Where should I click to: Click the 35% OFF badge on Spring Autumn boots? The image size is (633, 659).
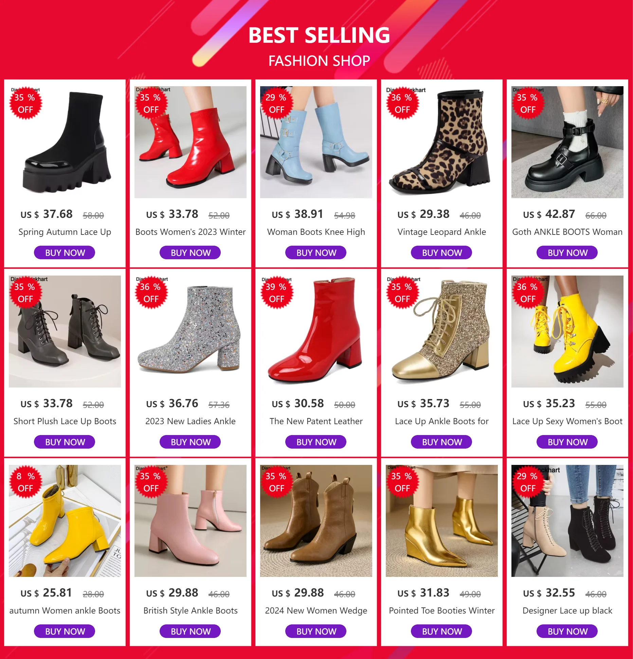tap(25, 103)
